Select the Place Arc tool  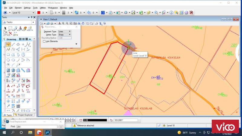[18, 60]
